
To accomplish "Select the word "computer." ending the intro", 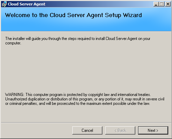I will click(x=13, y=43).
